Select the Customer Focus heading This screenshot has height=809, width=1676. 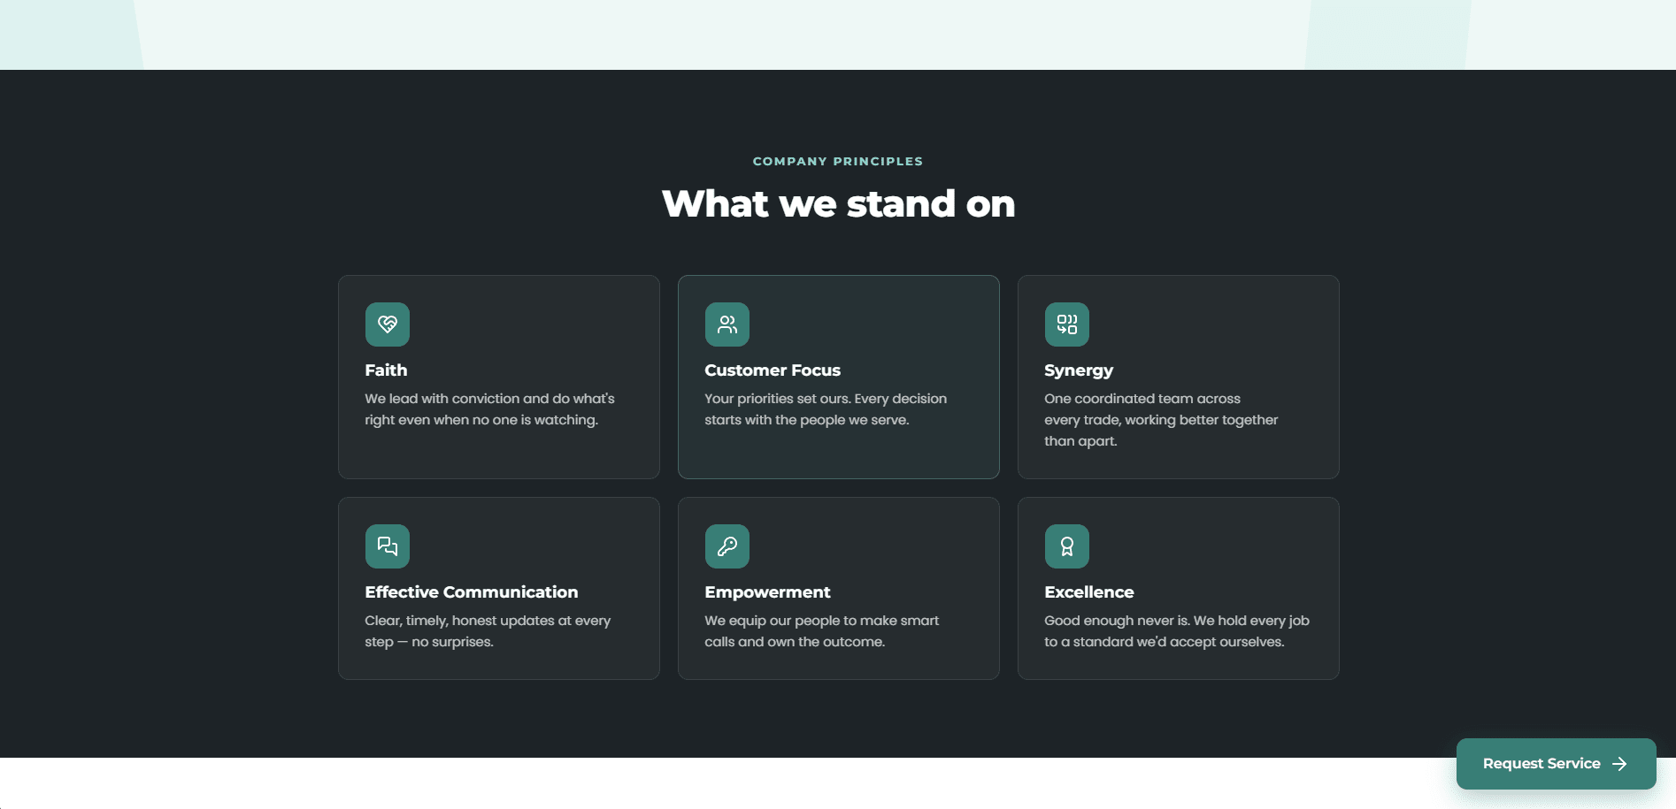click(x=773, y=370)
